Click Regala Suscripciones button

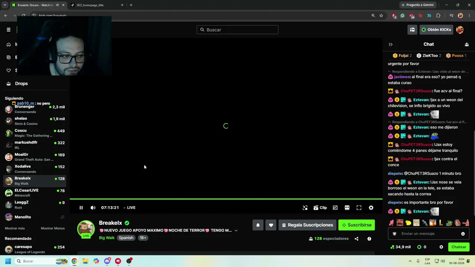308,225
